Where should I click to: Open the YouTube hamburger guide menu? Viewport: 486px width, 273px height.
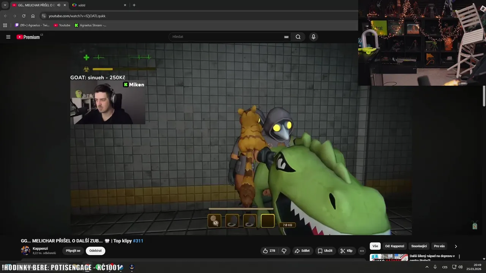pyautogui.click(x=8, y=37)
